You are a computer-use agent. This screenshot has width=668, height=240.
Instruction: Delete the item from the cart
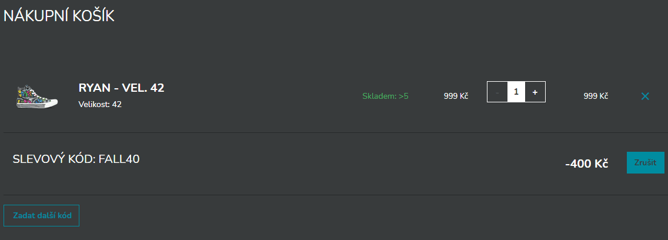click(x=645, y=96)
